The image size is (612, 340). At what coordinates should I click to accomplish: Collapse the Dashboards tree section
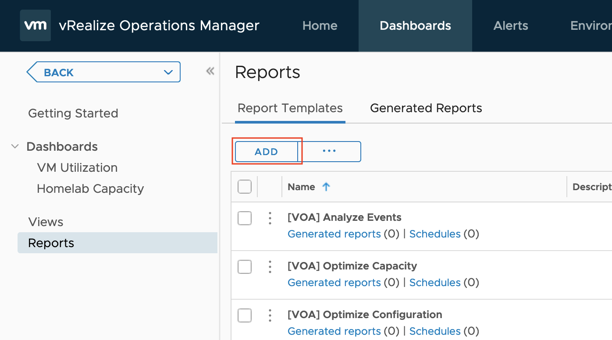[x=15, y=146]
